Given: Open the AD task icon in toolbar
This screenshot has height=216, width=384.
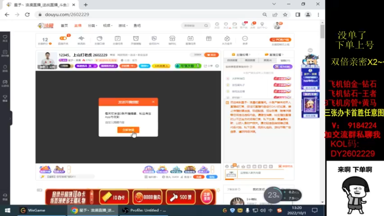Looking at the screenshot, I should pos(190,38).
